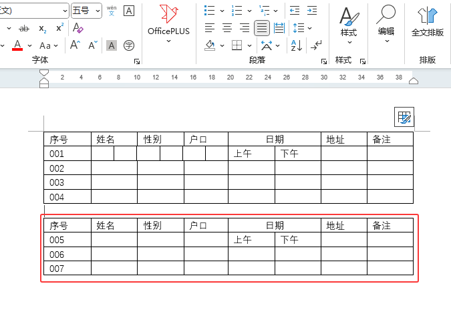Click the enclosed characters icon
This screenshot has height=318, width=451.
click(x=129, y=45)
